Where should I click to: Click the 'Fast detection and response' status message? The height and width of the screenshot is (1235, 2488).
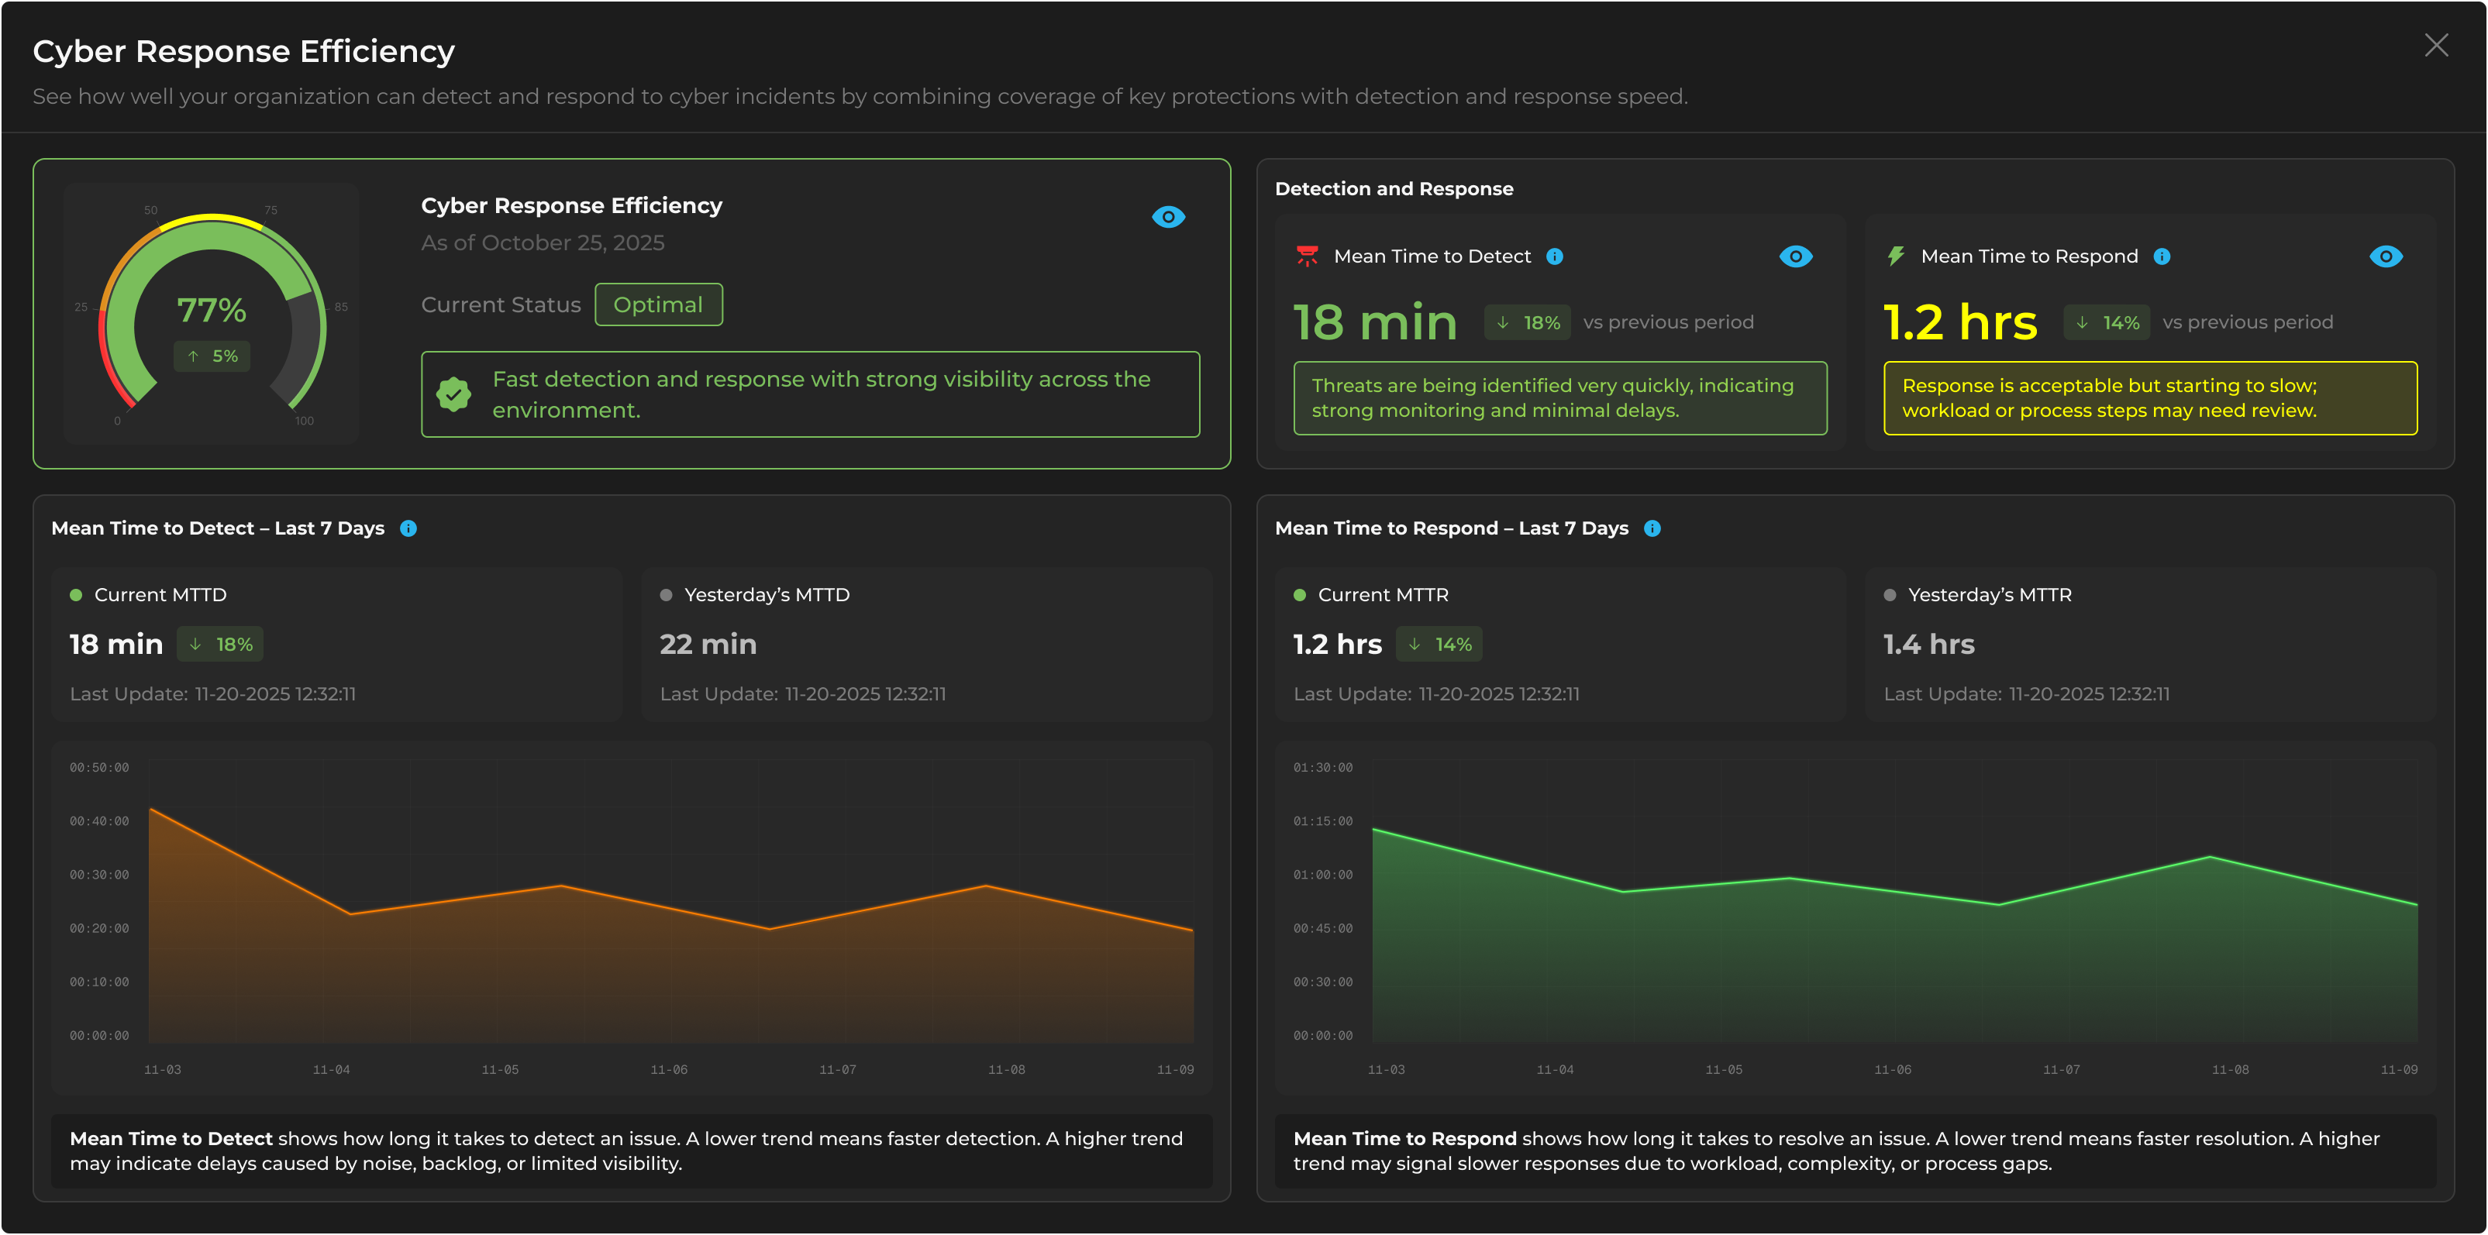coord(810,394)
